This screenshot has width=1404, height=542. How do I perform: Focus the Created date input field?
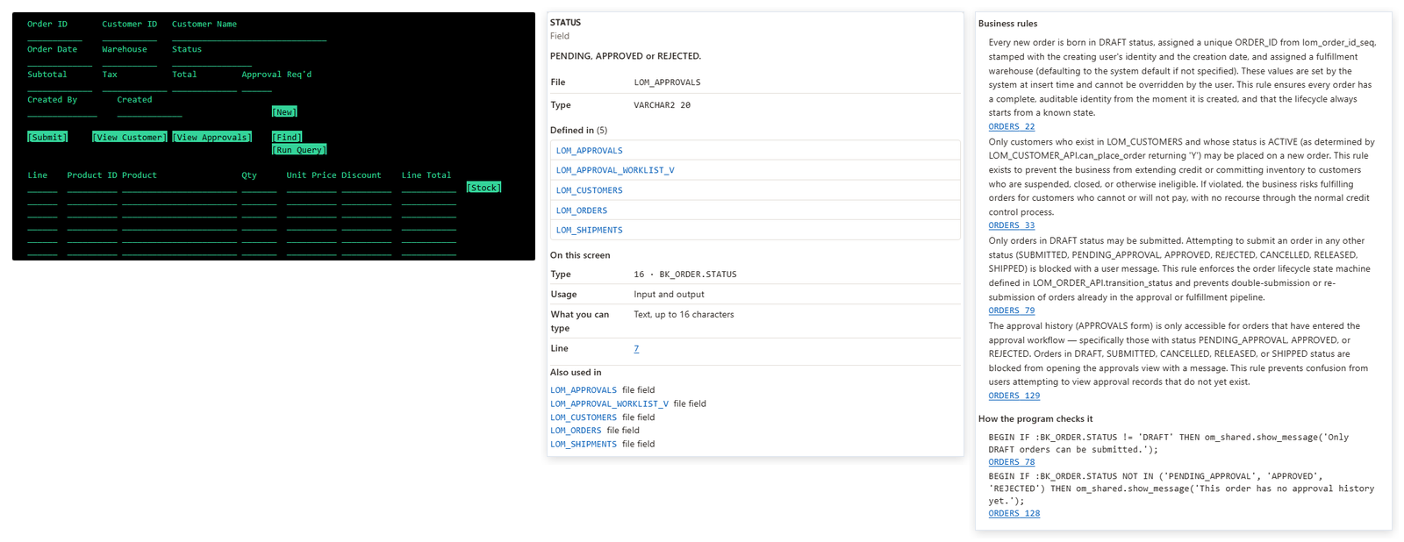point(149,111)
